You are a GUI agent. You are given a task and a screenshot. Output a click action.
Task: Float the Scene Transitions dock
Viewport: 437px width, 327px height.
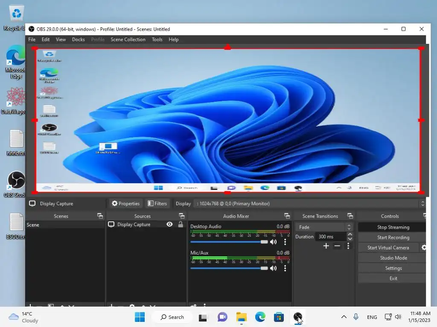pyautogui.click(x=350, y=216)
